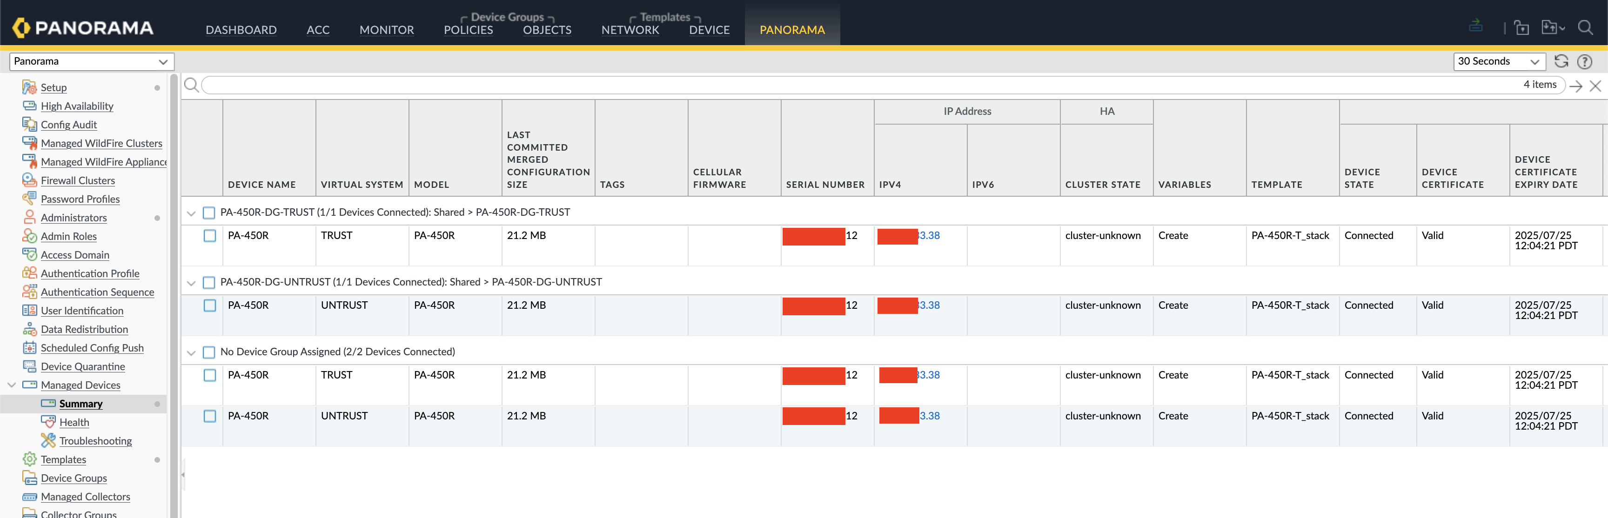Open the Setup page in the sidebar
1608x518 pixels.
click(x=53, y=87)
